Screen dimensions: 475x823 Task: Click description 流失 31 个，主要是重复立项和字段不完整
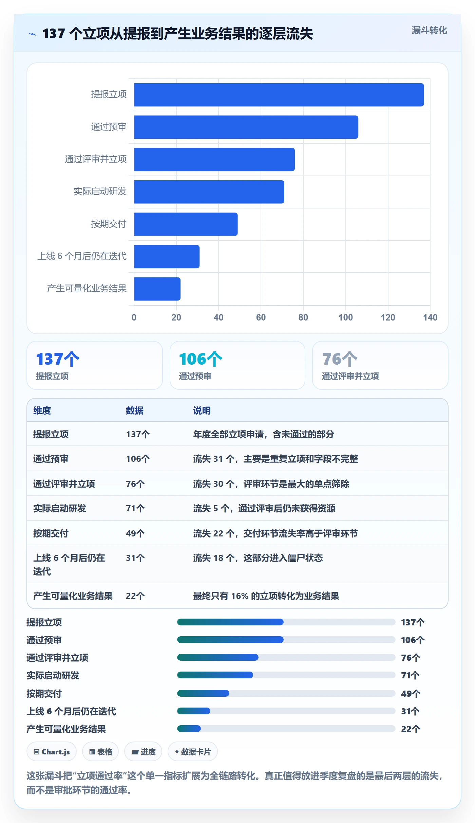point(275,459)
